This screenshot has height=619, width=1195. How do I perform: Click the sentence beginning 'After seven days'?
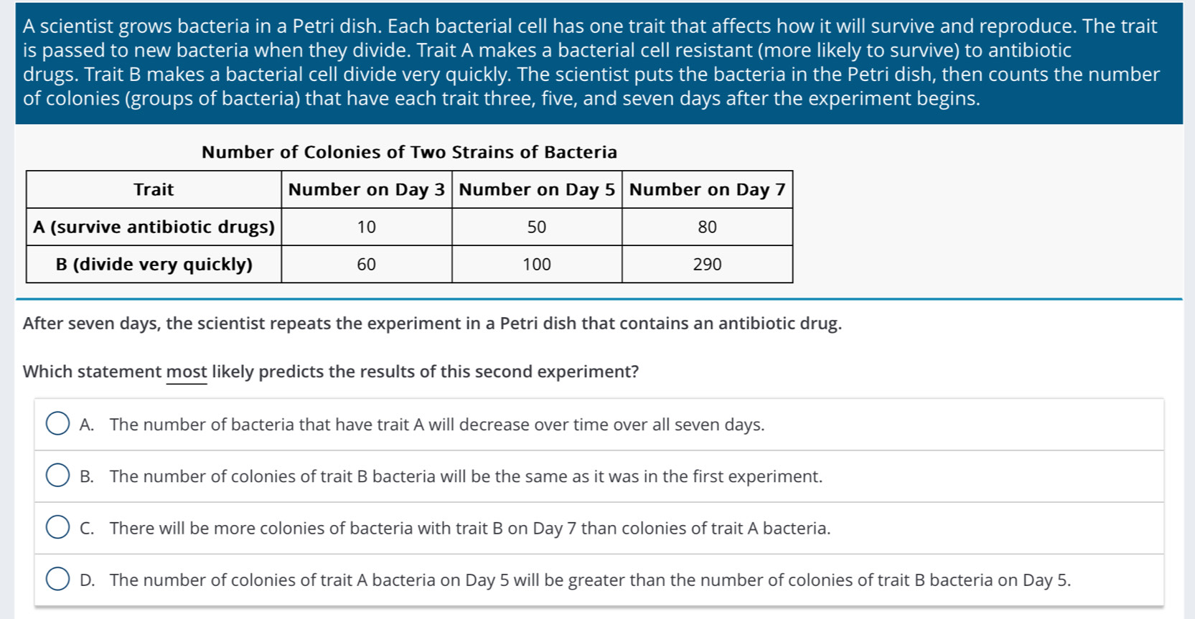click(x=432, y=323)
